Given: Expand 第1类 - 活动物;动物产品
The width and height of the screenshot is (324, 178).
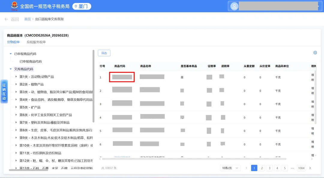Looking at the screenshot, I should tap(16, 77).
